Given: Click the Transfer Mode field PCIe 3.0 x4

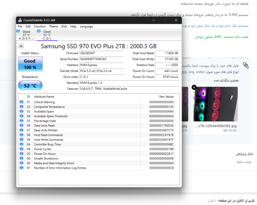Looking at the screenshot, I should (x=101, y=71).
